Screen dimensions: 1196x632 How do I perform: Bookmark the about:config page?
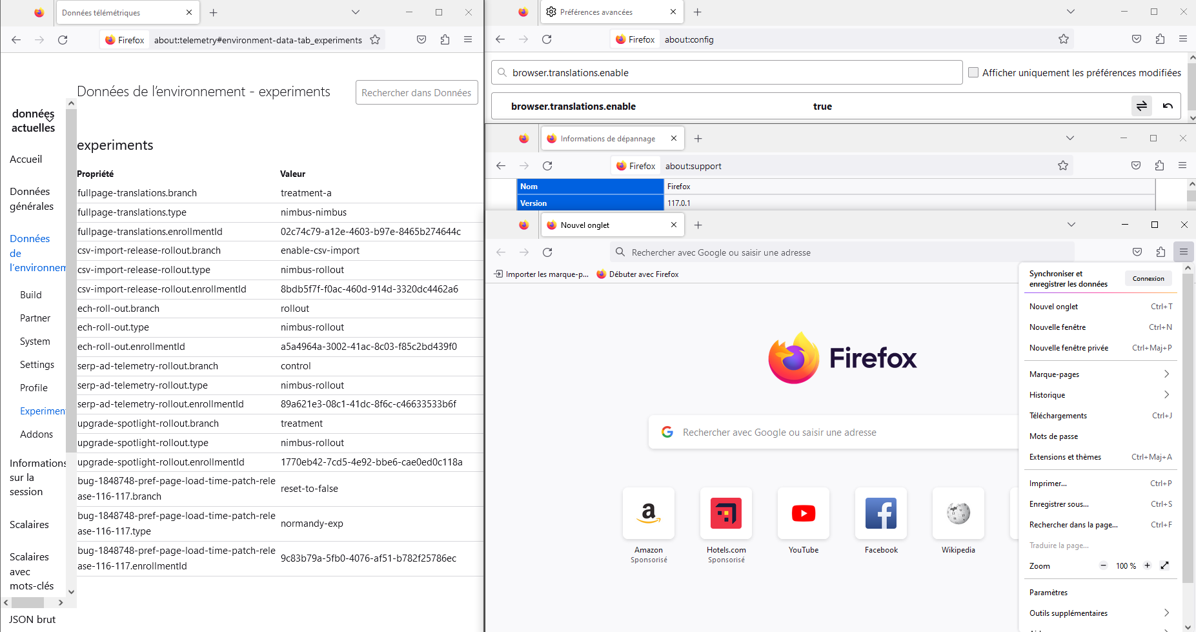pyautogui.click(x=1064, y=39)
